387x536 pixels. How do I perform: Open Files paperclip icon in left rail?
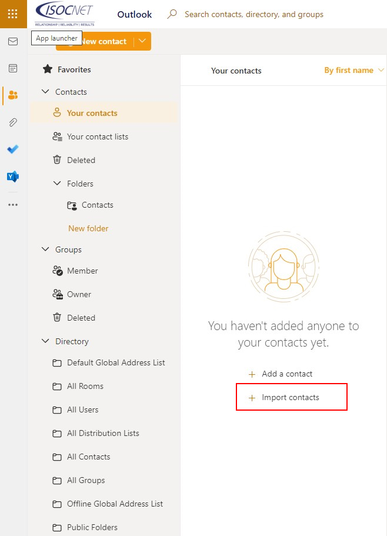(13, 122)
